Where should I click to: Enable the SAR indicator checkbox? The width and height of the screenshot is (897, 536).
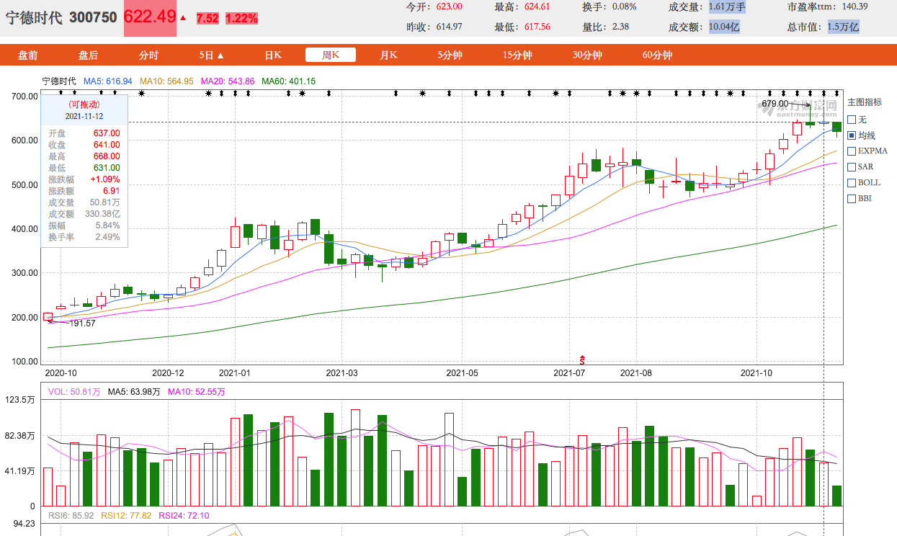852,167
